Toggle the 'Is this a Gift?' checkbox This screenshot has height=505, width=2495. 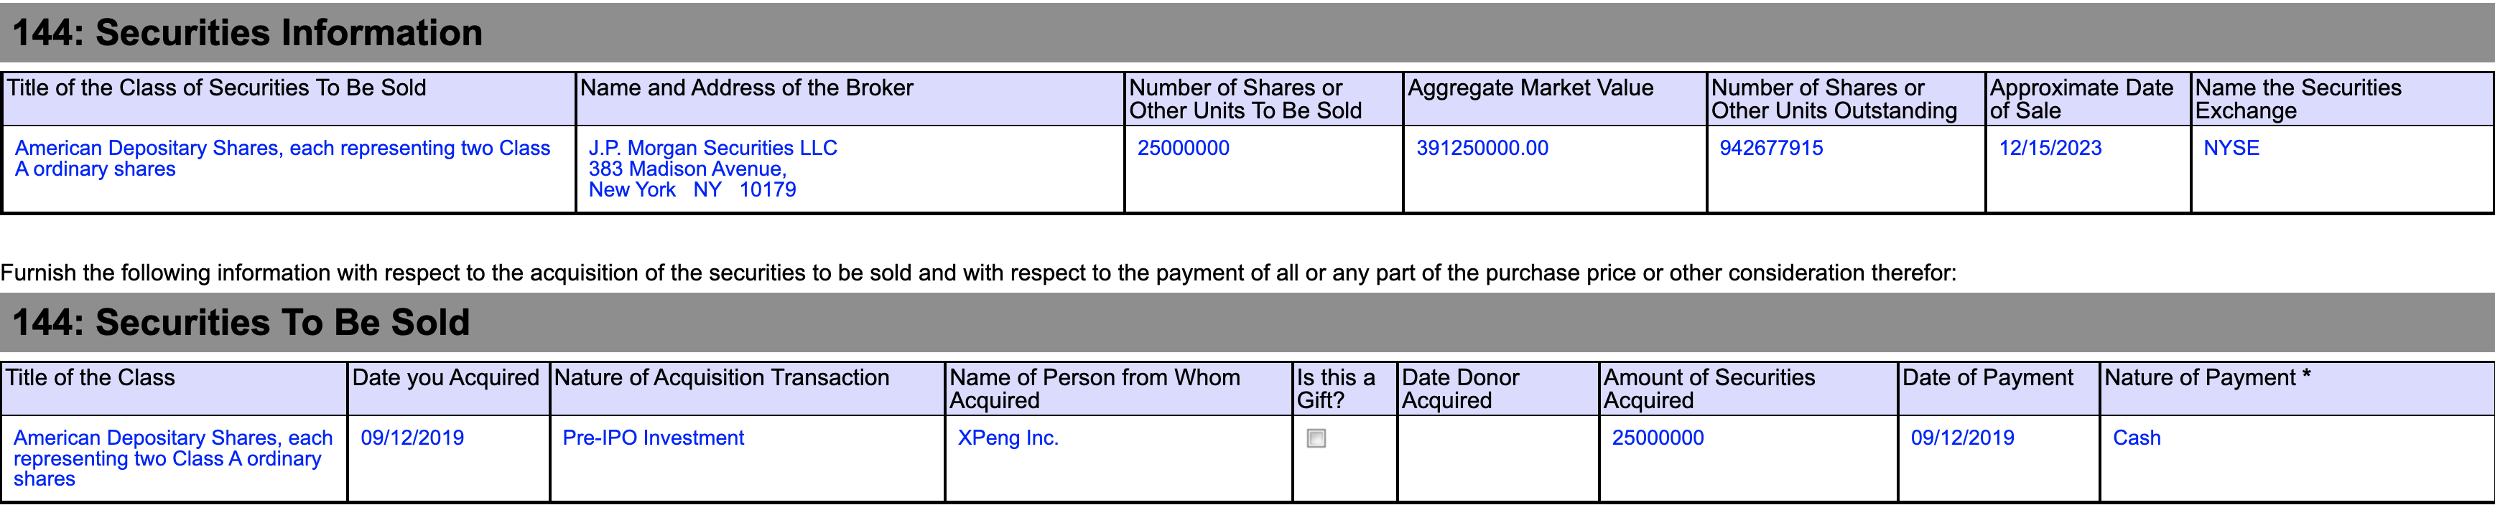click(x=1316, y=438)
